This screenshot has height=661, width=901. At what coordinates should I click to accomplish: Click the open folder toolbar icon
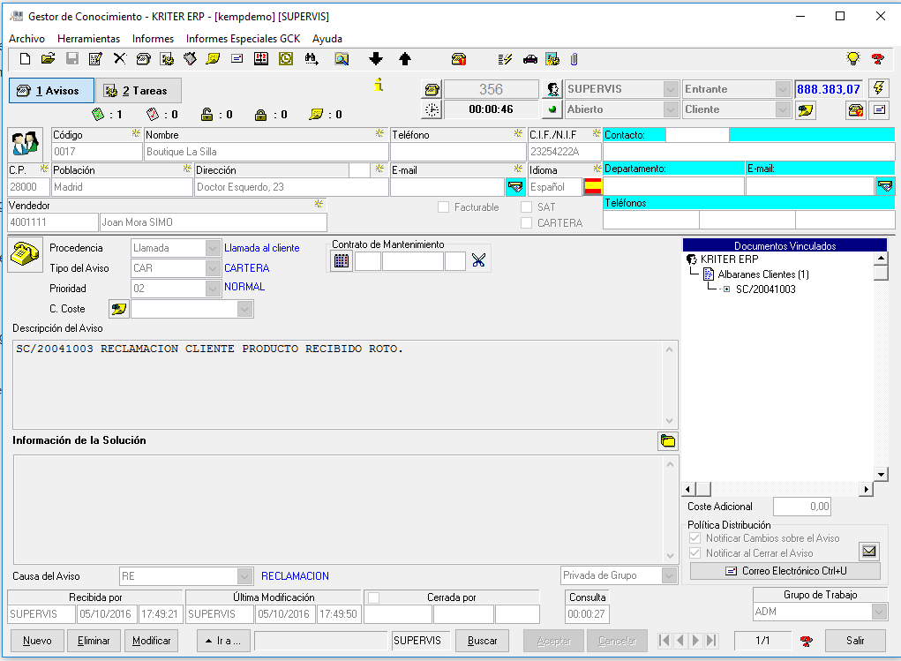click(49, 58)
